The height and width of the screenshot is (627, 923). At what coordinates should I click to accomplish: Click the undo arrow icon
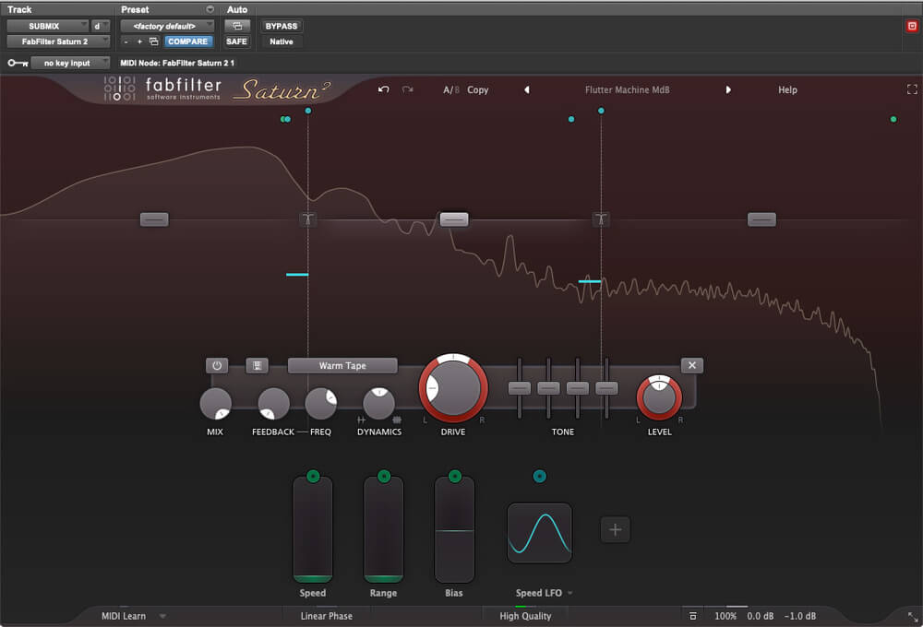(384, 90)
